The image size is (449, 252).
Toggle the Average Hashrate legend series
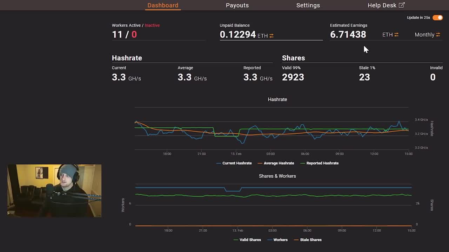[x=276, y=163]
